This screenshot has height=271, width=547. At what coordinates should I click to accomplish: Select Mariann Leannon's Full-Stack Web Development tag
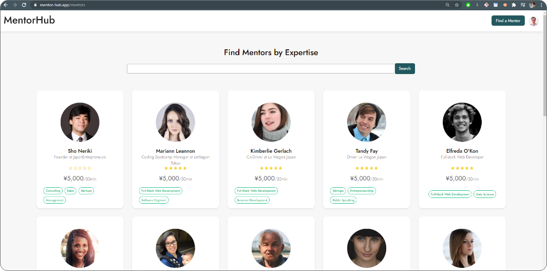pyautogui.click(x=160, y=191)
